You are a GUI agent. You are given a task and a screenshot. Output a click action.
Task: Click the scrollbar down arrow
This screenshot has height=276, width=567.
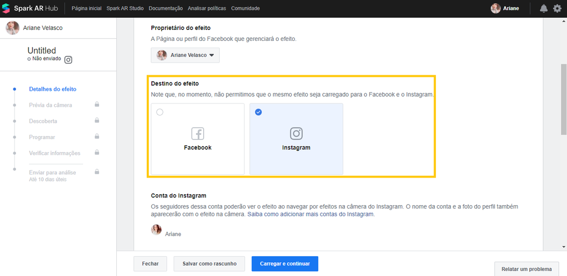[564, 247]
